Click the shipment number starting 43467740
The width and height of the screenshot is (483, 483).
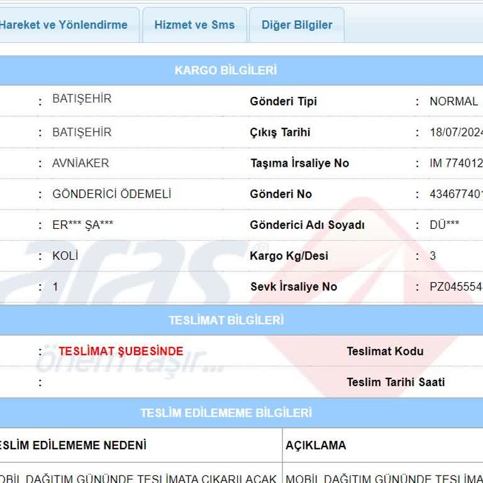(x=456, y=194)
